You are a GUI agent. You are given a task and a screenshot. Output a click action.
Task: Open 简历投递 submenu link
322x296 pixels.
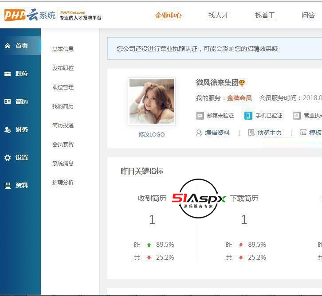(63, 125)
